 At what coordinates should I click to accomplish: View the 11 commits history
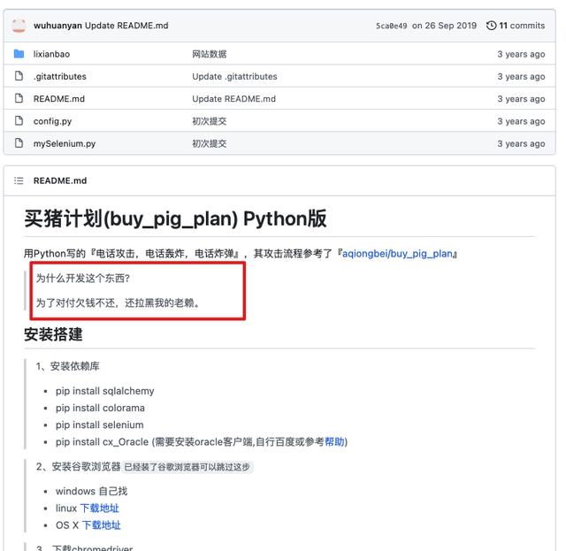(x=522, y=26)
